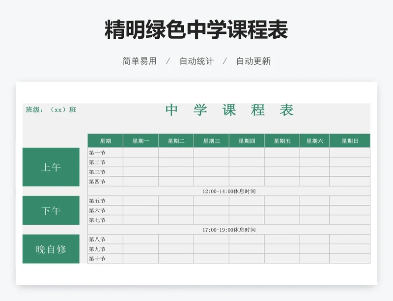Image resolution: width=393 pixels, height=301 pixels.
Task: Click the 星期日 cell in 第十节 row
Action: pos(350,259)
